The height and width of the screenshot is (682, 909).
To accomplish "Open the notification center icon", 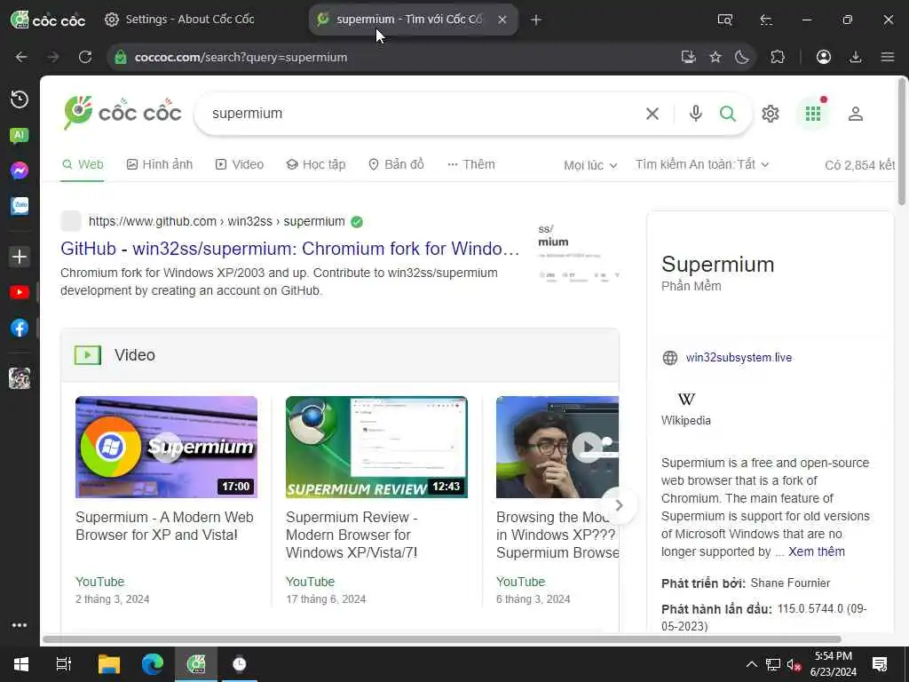I will tap(880, 664).
